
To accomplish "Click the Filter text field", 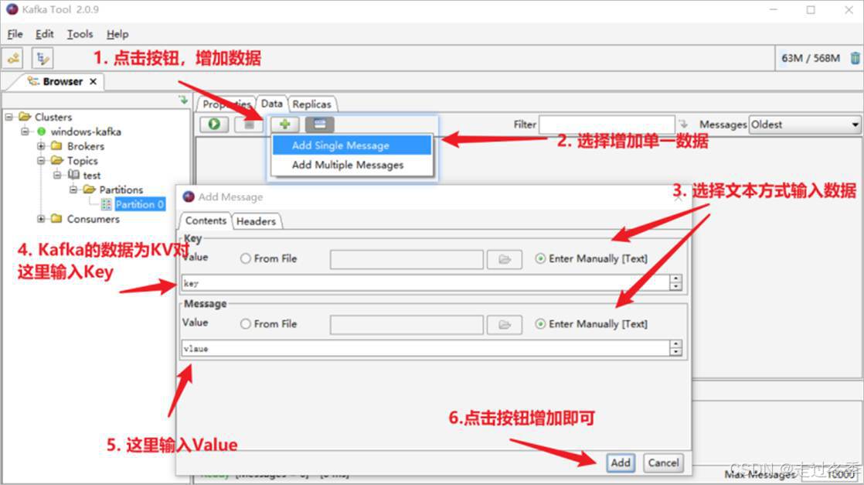I will tap(607, 125).
